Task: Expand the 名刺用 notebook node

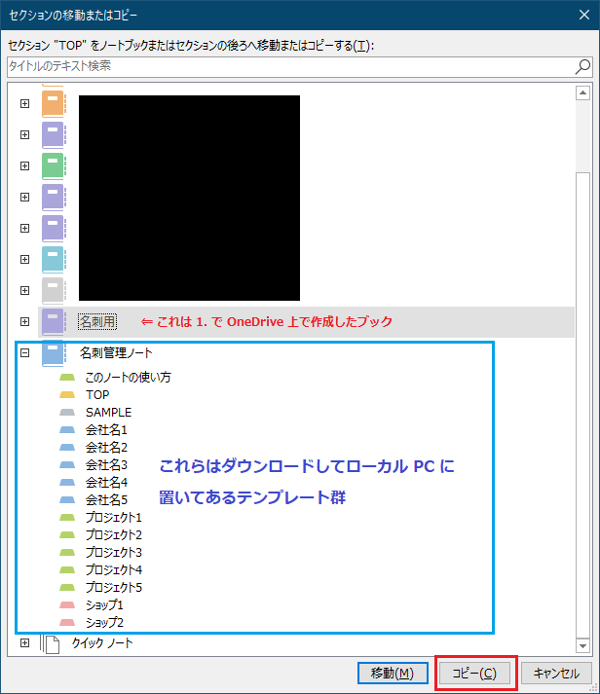Action: pos(24,322)
